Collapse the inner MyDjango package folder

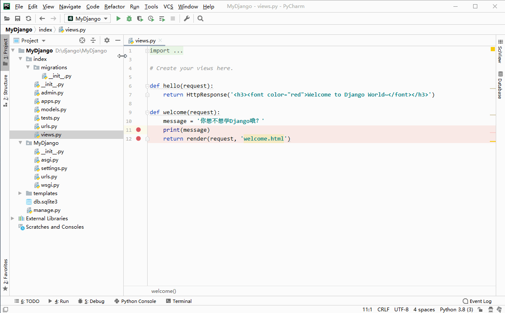20,143
